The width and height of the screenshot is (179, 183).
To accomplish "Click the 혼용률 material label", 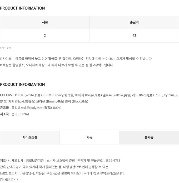I will [x=4, y=108].
